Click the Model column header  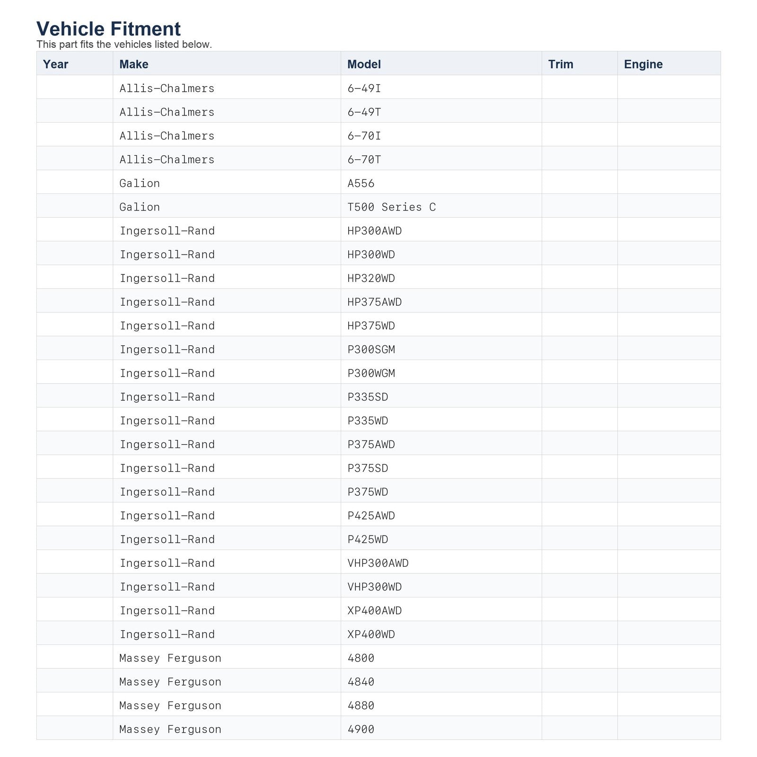pos(441,63)
